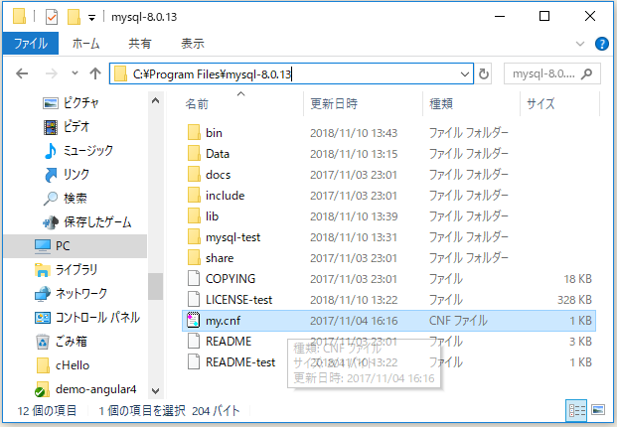Image resolution: width=617 pixels, height=427 pixels.
Task: Click the mysql-8.0 search box
Action: click(552, 73)
